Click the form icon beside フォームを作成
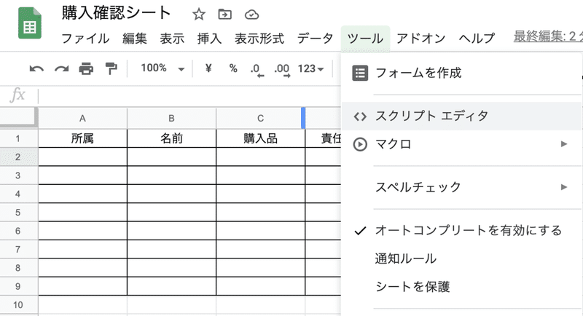The width and height of the screenshot is (583, 316). (360, 73)
